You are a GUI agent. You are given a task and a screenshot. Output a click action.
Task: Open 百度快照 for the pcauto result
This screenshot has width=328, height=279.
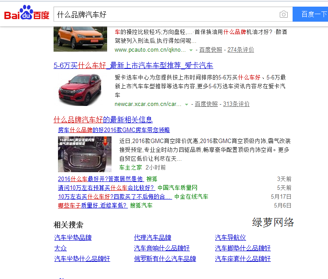tap(210, 50)
